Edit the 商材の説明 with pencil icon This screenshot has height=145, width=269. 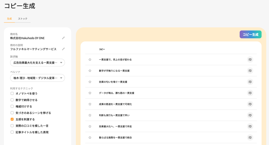click(x=63, y=49)
